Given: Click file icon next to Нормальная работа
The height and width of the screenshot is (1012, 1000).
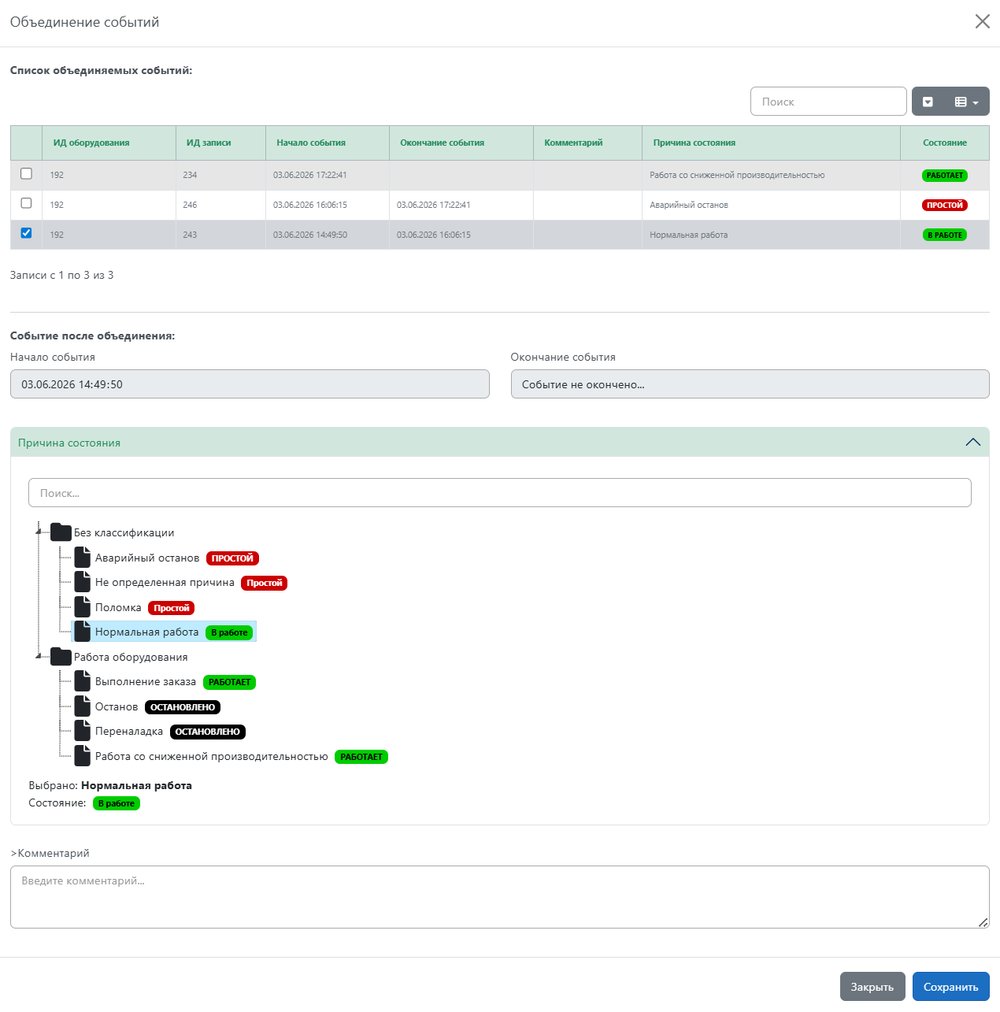Looking at the screenshot, I should pyautogui.click(x=83, y=632).
